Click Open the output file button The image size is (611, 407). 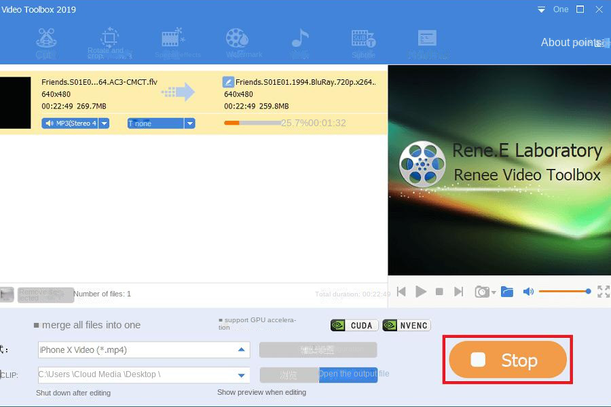click(348, 374)
